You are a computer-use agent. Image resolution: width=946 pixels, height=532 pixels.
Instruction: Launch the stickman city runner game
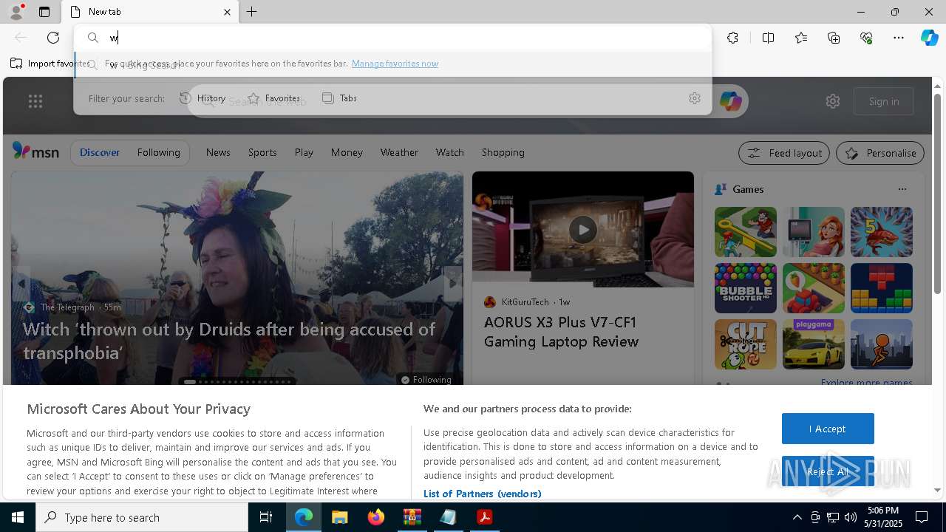tap(881, 344)
